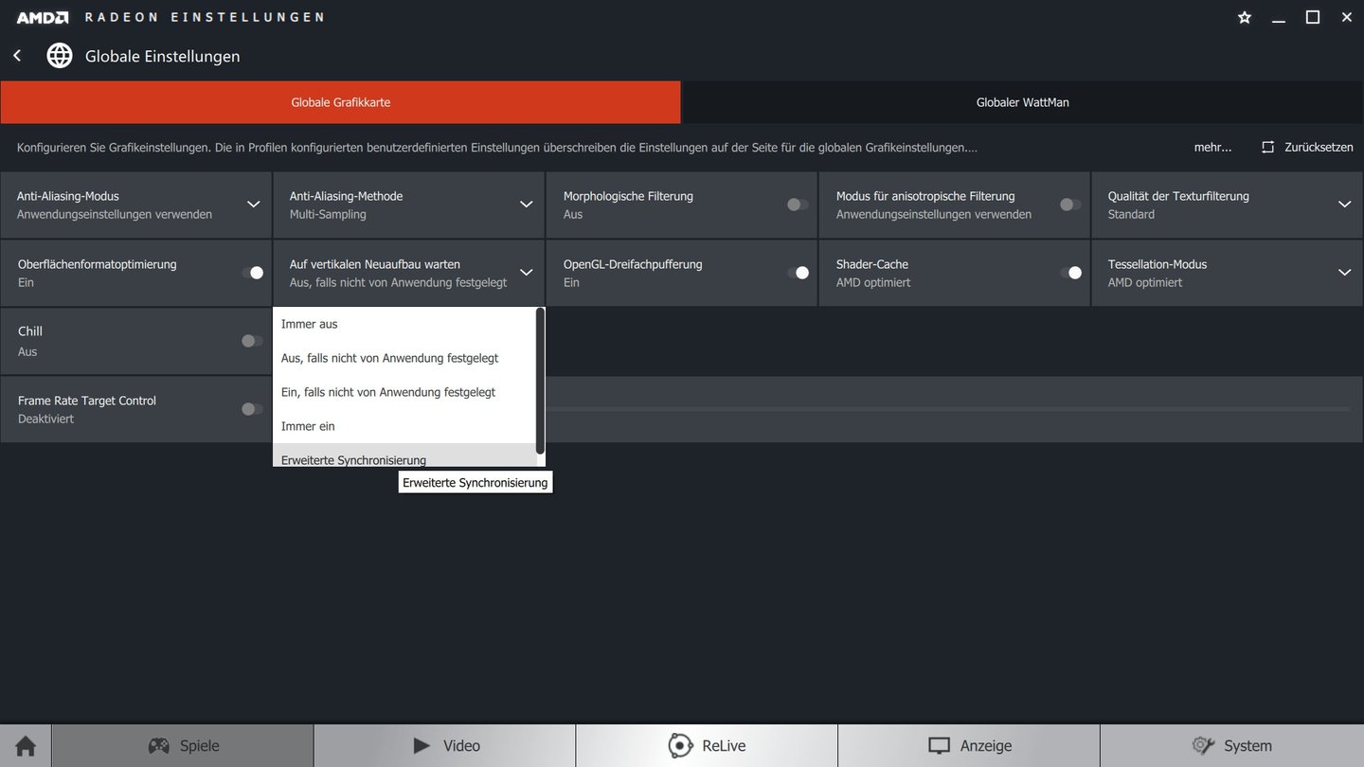Open System settings via the gear icon

click(x=1203, y=745)
